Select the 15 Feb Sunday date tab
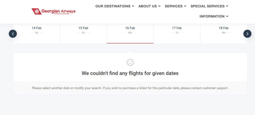This screenshot has width=255, height=115. coord(83,34)
